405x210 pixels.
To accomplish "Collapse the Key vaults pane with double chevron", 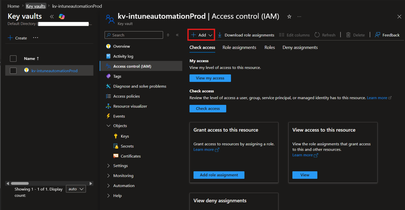I will pos(52,16).
